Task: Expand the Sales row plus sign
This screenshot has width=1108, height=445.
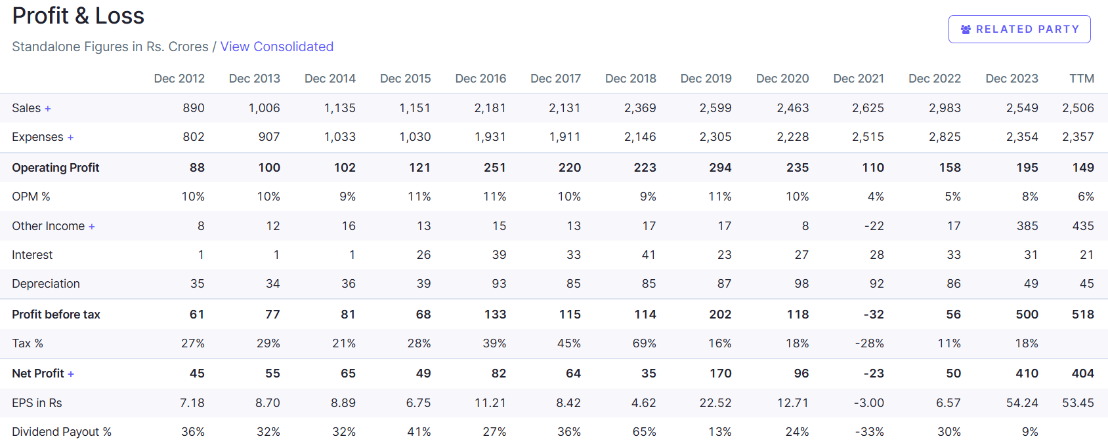Action: (48, 109)
